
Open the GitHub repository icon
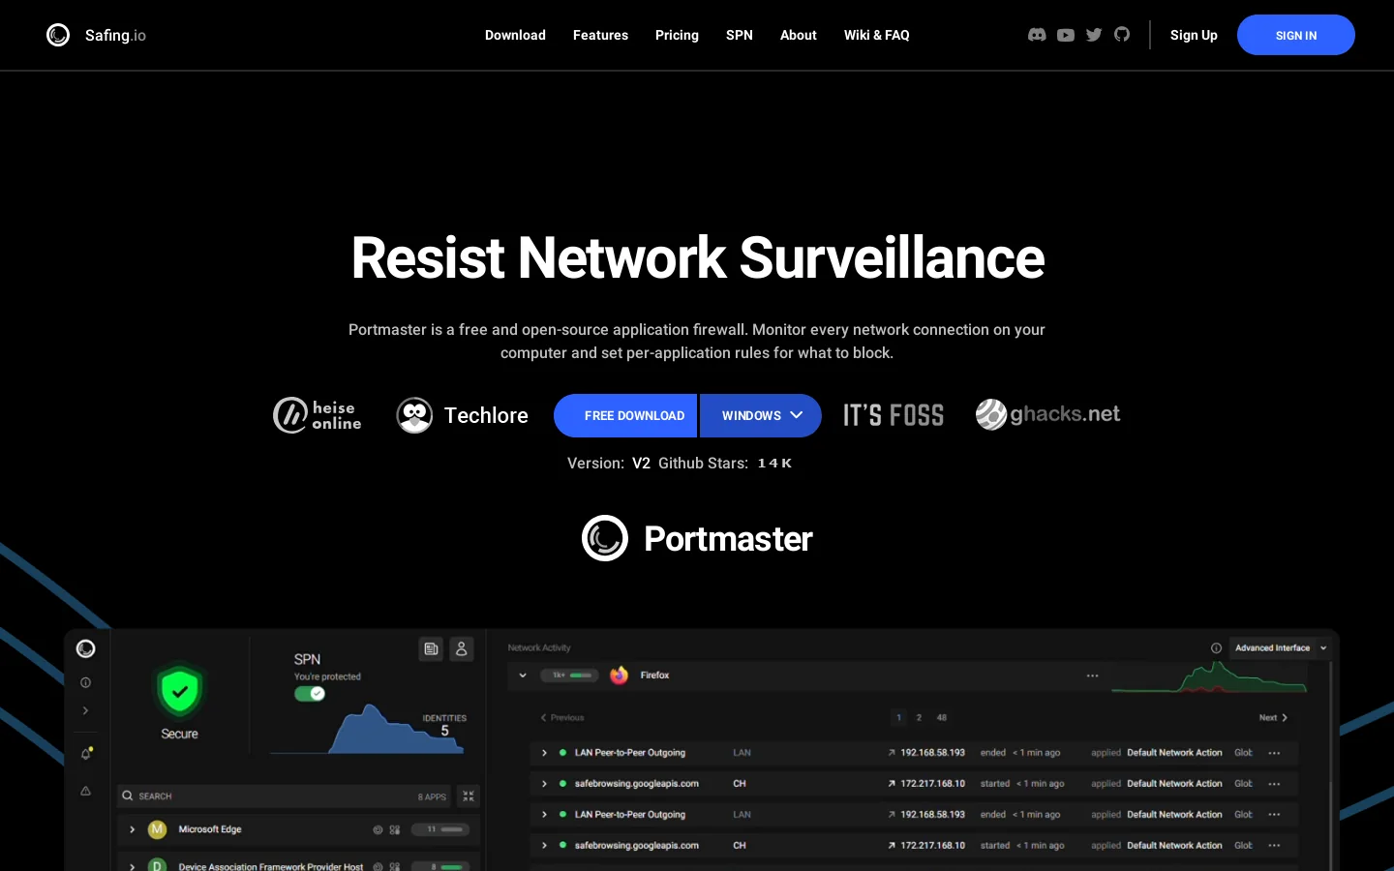[x=1122, y=35]
